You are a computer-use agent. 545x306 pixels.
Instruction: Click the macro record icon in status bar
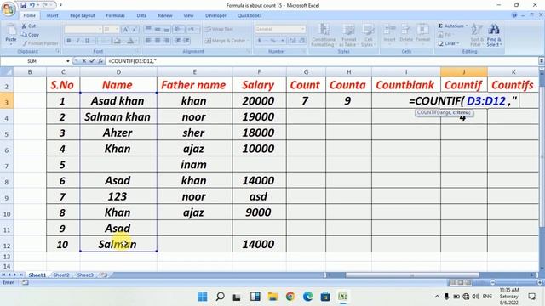[26, 283]
